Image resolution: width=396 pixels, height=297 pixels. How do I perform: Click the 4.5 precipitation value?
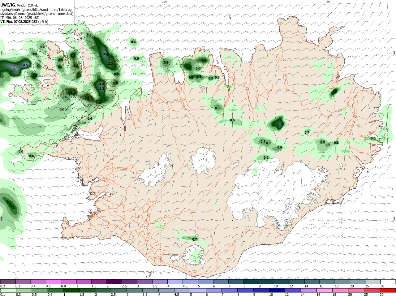point(25,65)
